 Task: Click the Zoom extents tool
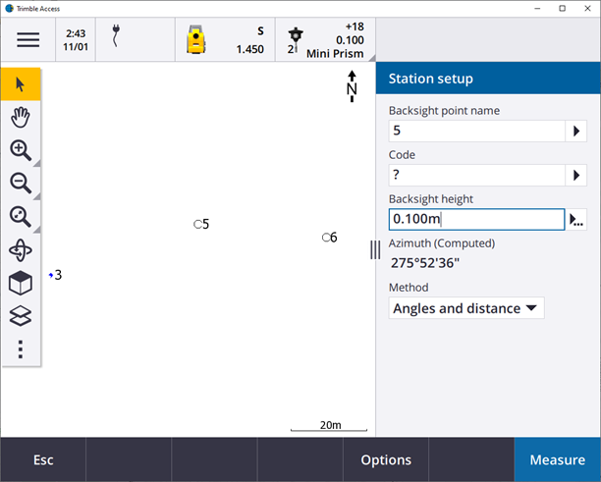21,217
